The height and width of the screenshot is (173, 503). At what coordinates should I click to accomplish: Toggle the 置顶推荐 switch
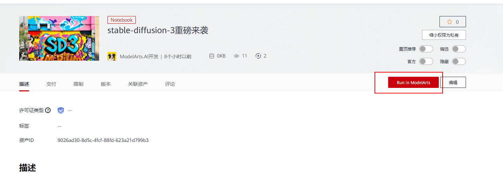[426, 49]
